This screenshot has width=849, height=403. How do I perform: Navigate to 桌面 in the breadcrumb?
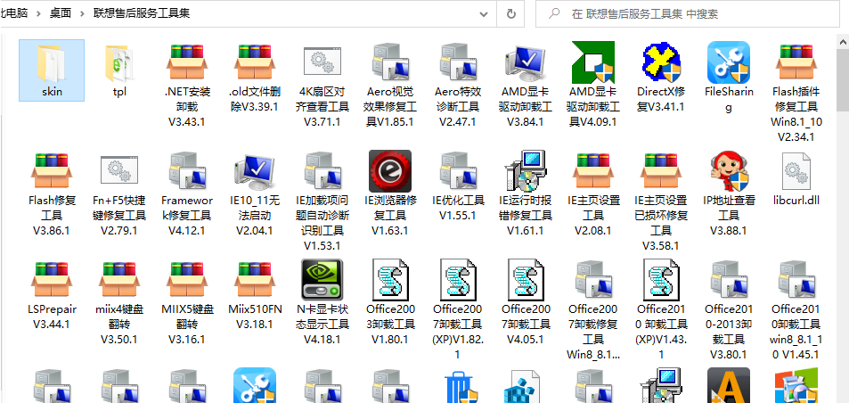(60, 13)
